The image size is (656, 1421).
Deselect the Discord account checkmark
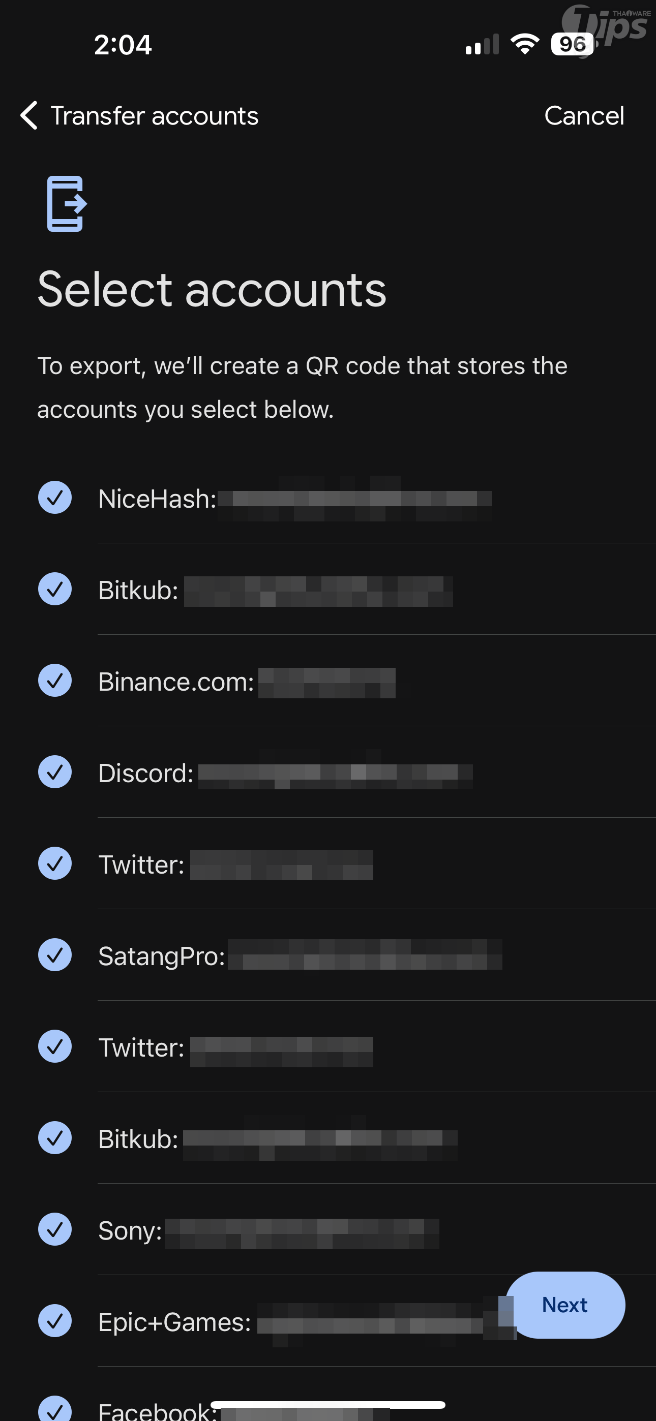tap(55, 773)
